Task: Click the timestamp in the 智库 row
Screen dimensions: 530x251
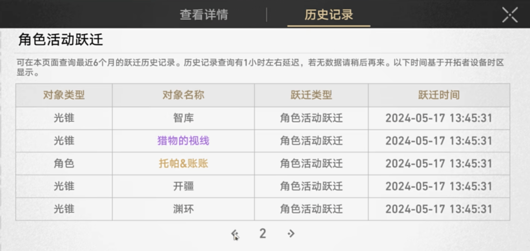Action: [x=439, y=118]
